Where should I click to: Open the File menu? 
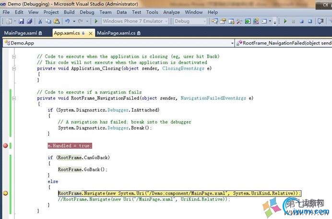click(6, 12)
